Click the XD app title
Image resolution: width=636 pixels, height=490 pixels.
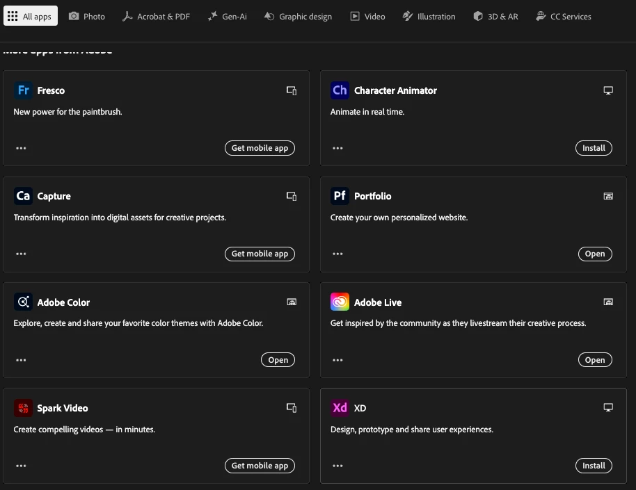click(360, 408)
